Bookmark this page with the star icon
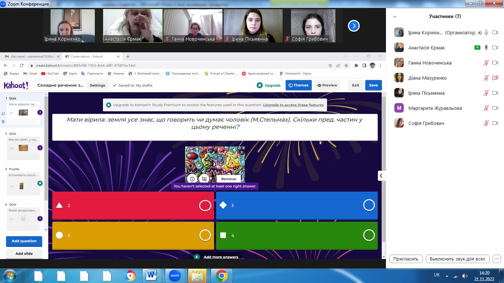Viewport: 504px width, 283px height. click(x=346, y=65)
